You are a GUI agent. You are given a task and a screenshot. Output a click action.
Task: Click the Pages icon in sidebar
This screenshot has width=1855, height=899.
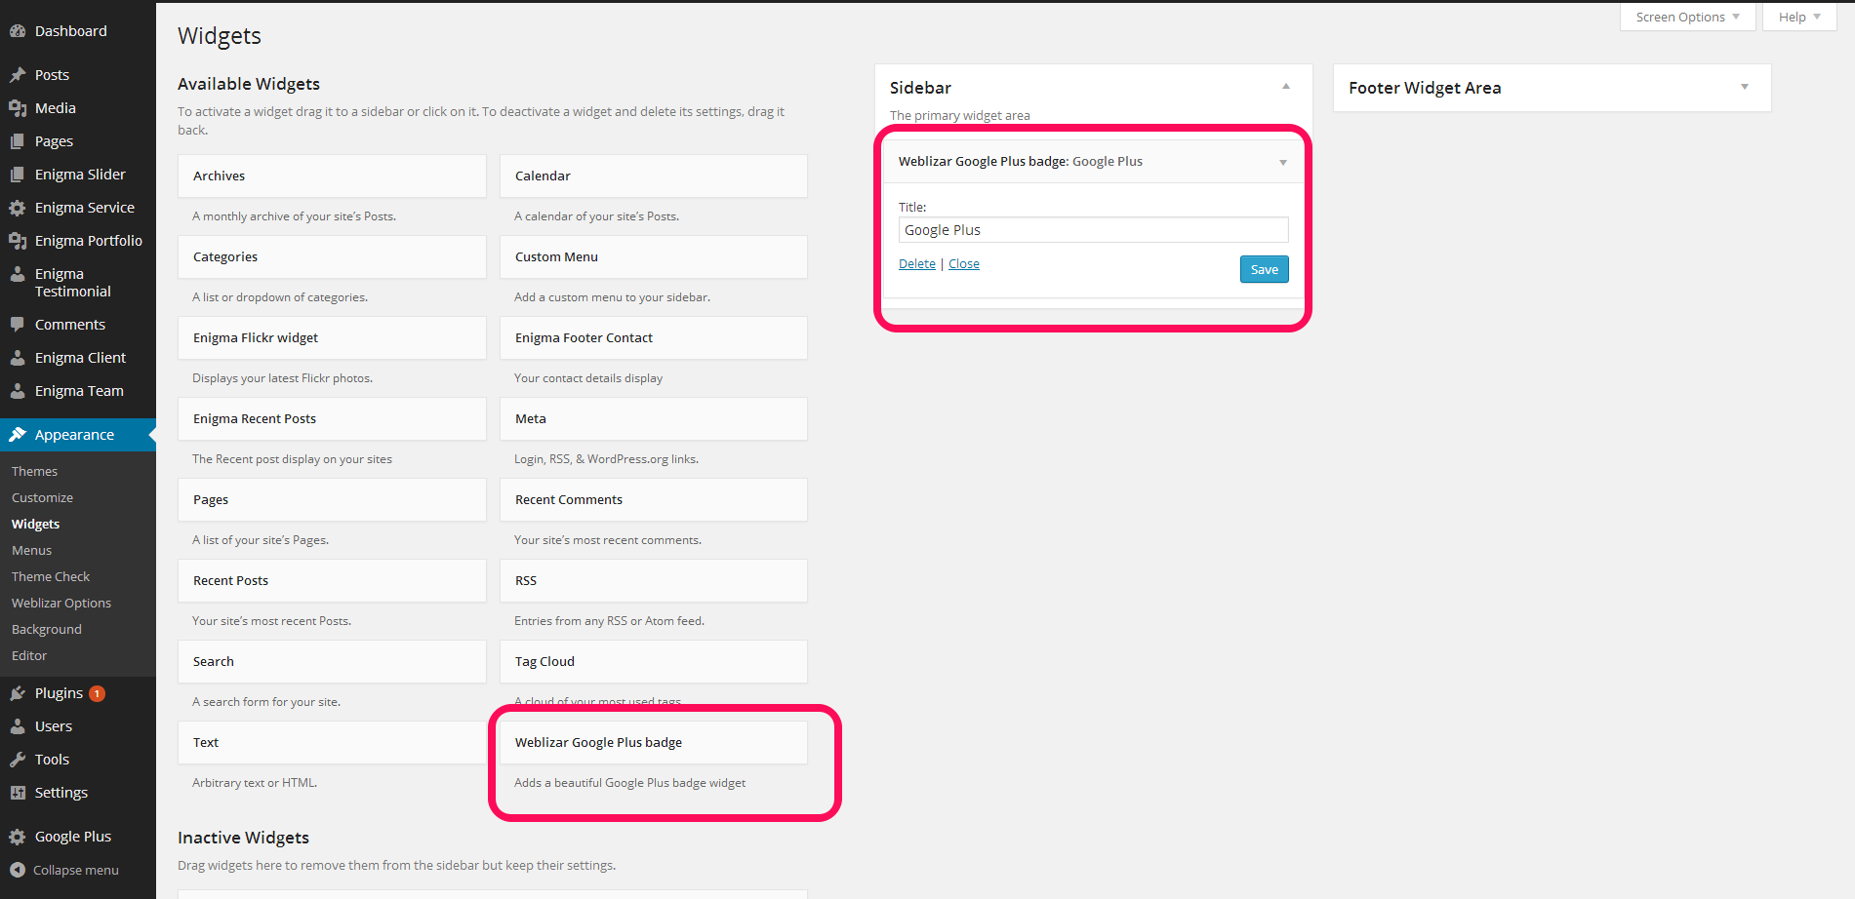pos(18,141)
